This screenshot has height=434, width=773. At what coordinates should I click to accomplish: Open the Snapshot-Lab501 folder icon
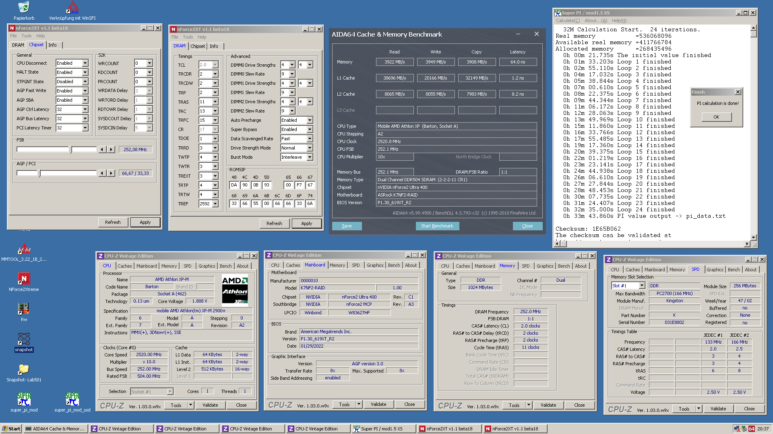tap(24, 369)
